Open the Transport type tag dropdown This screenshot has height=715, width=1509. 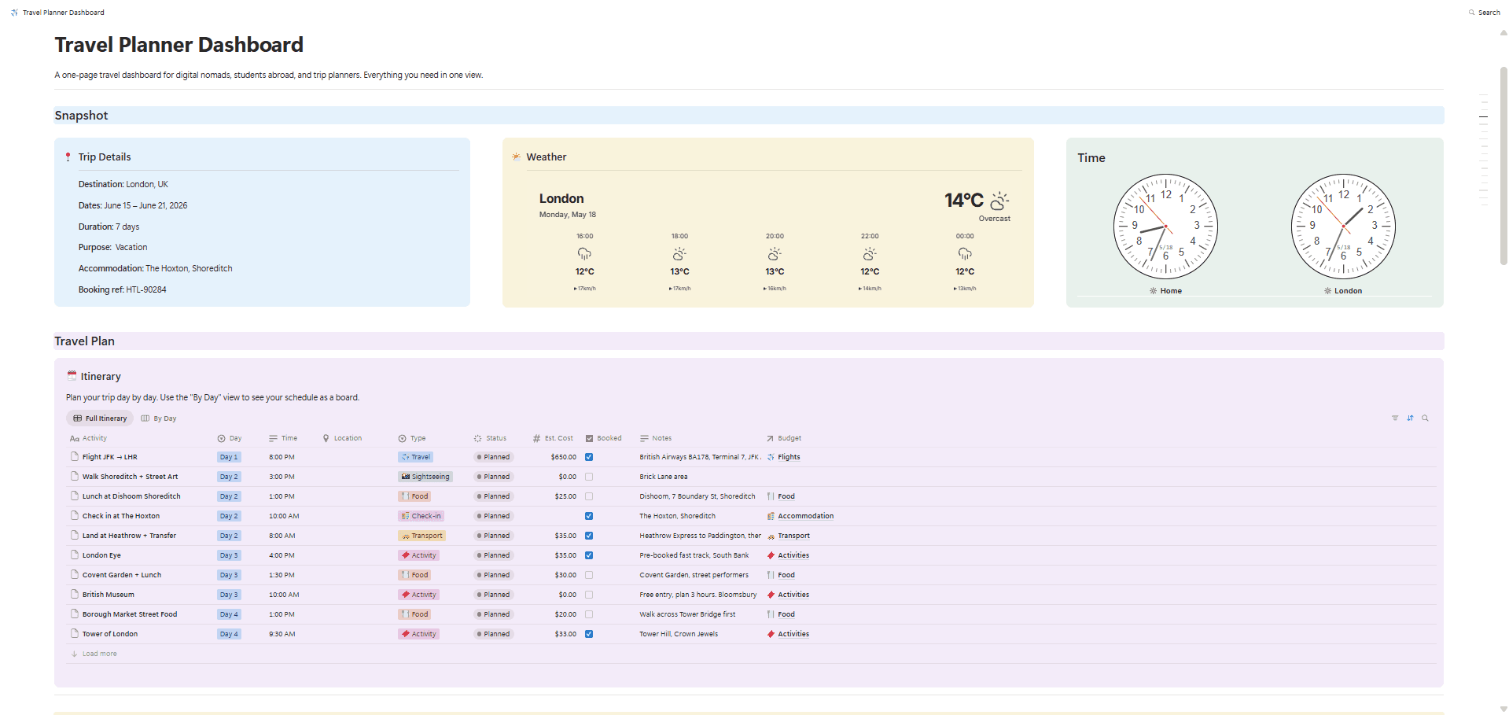(x=422, y=536)
